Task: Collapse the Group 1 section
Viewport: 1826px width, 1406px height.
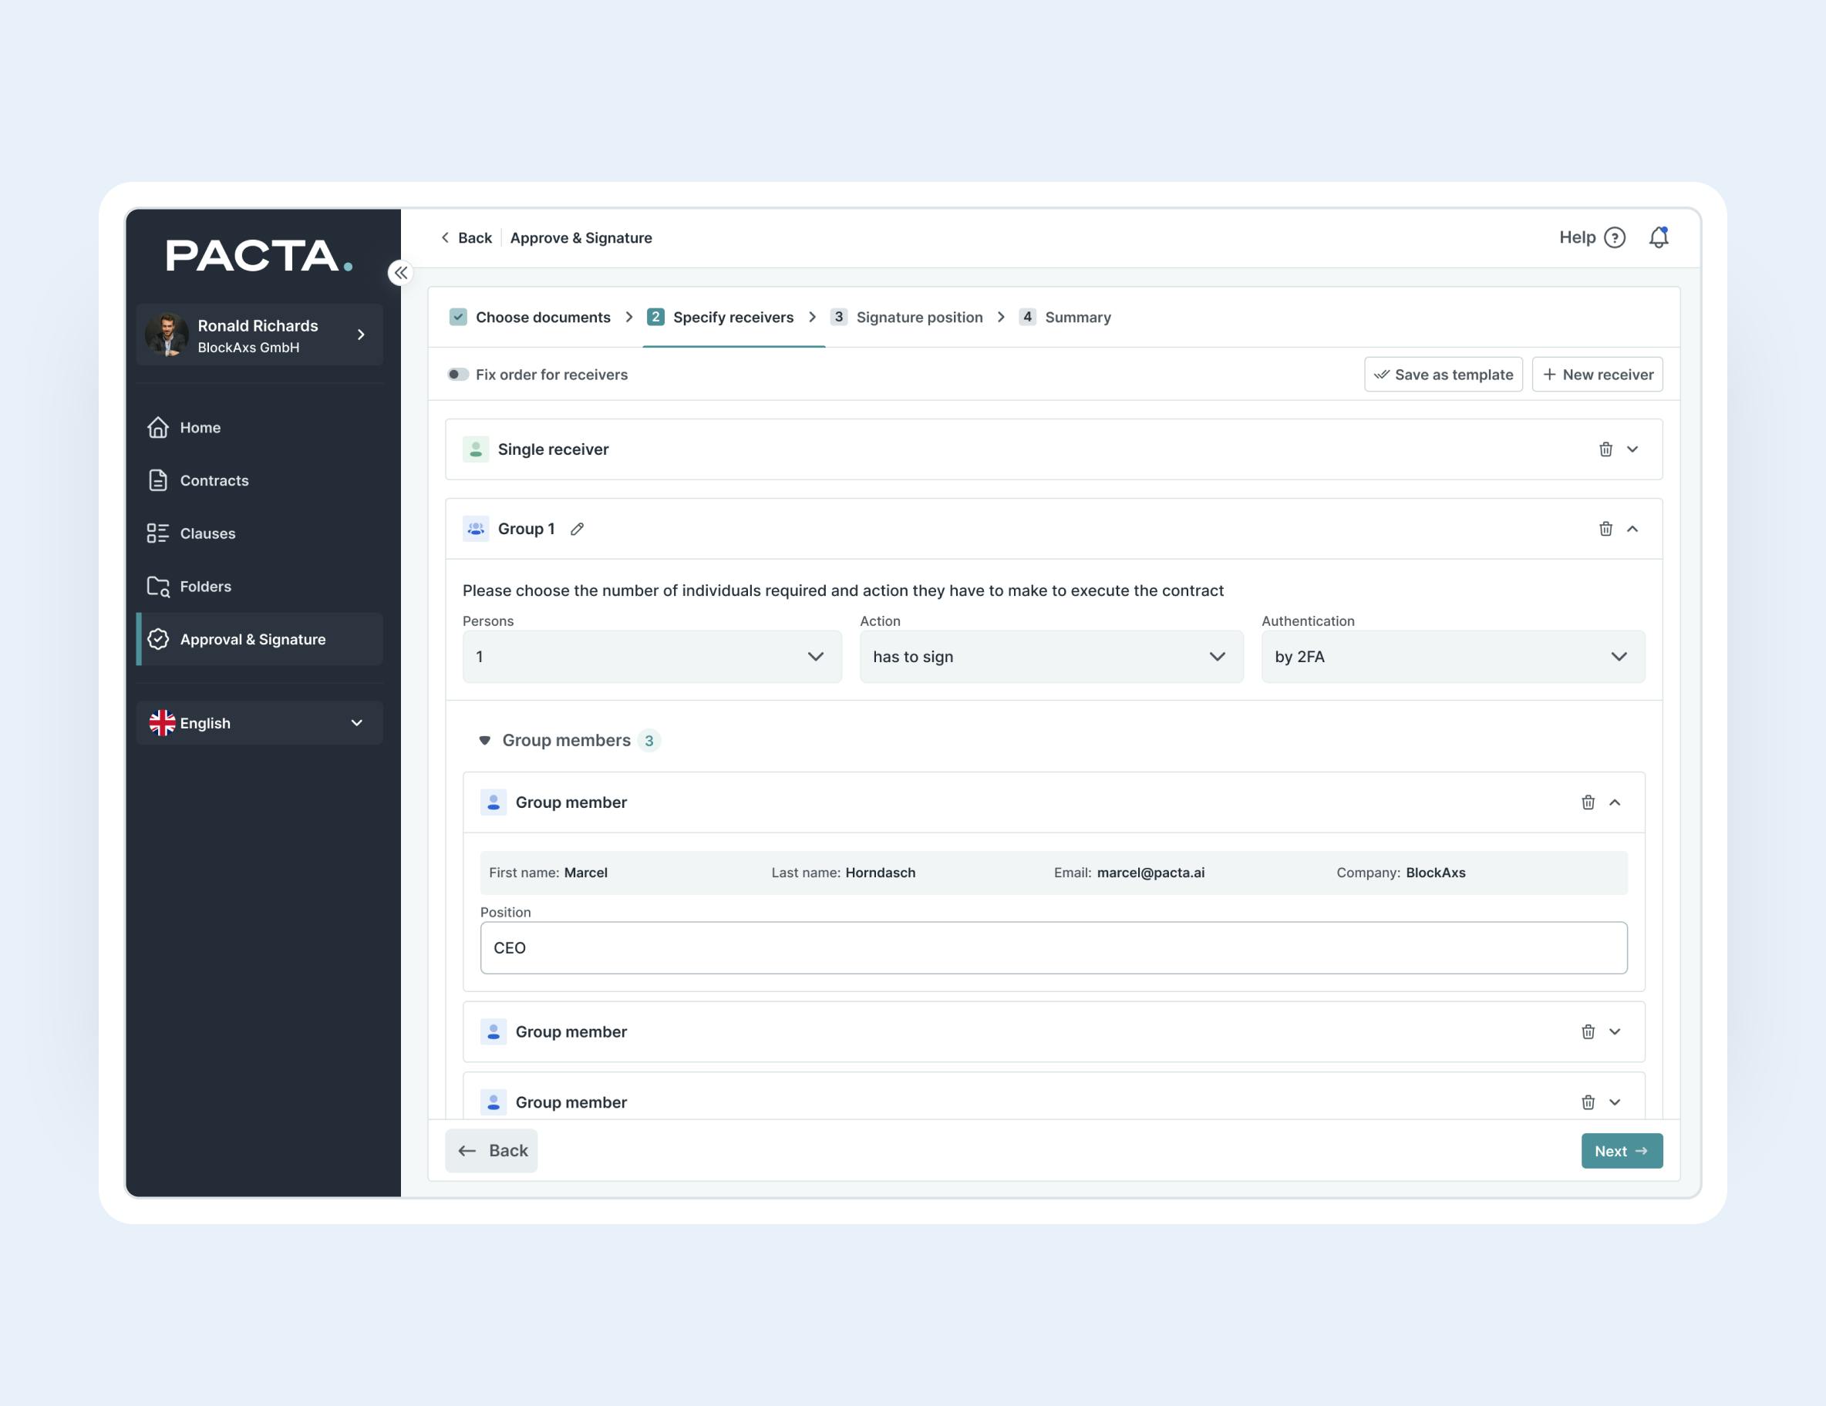Action: point(1632,528)
